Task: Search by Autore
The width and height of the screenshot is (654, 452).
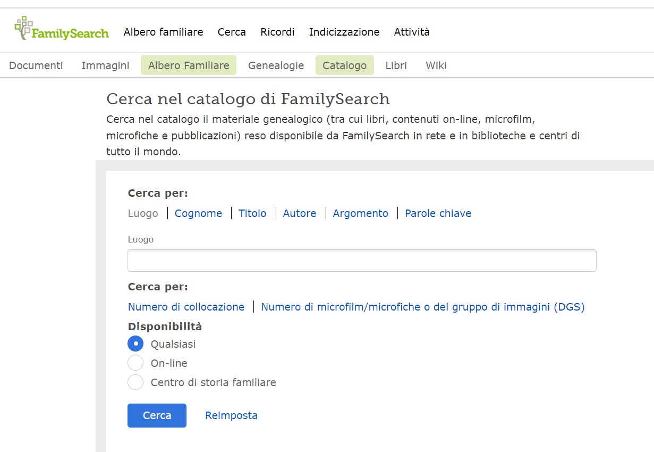Action: (300, 213)
